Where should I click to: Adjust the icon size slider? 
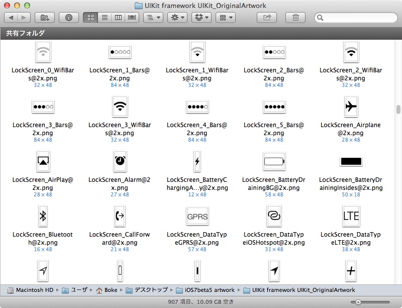coord(358,302)
